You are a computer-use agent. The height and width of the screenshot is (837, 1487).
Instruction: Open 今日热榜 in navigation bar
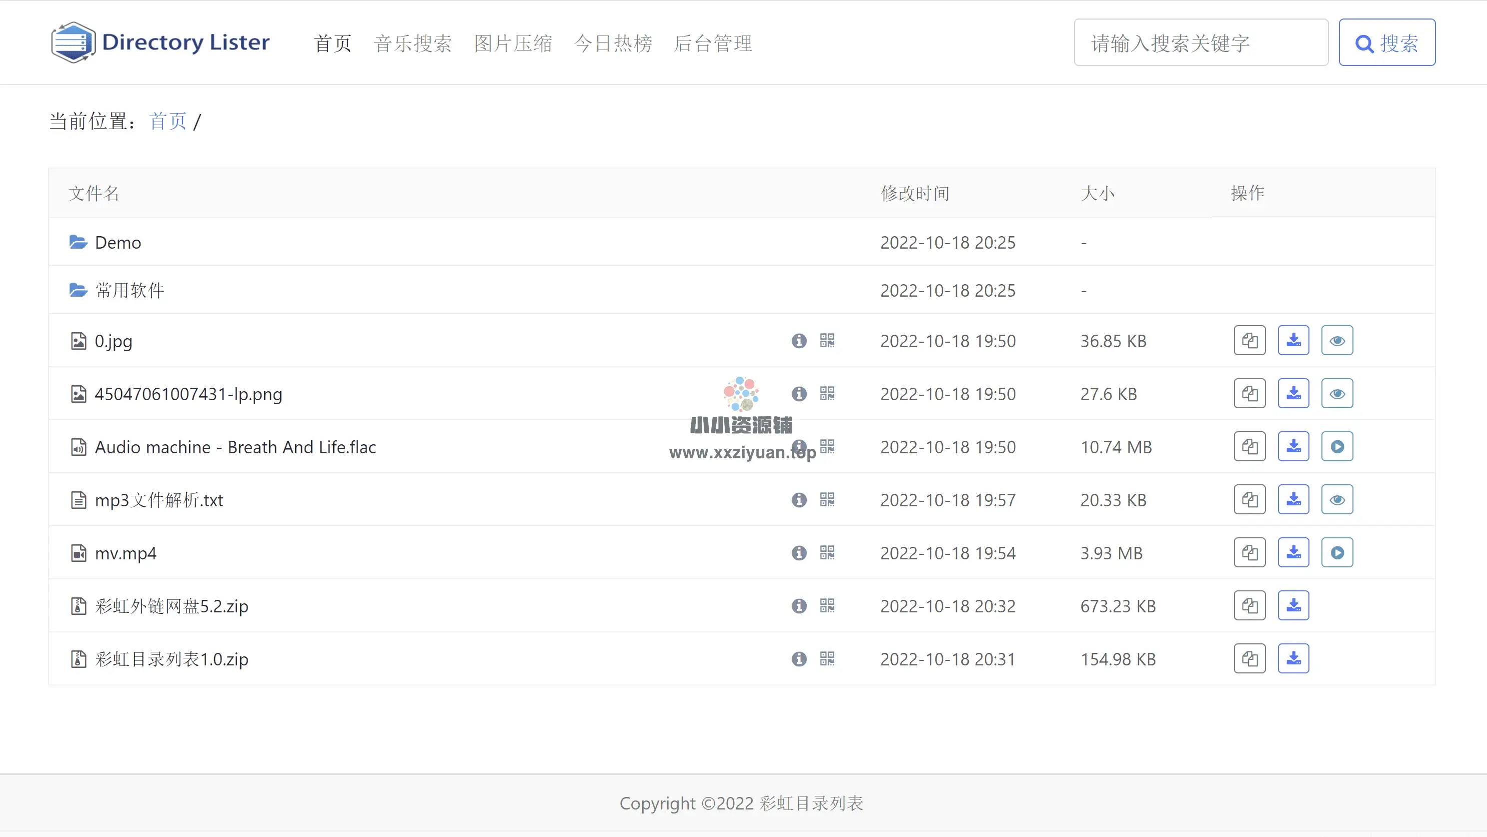click(613, 44)
